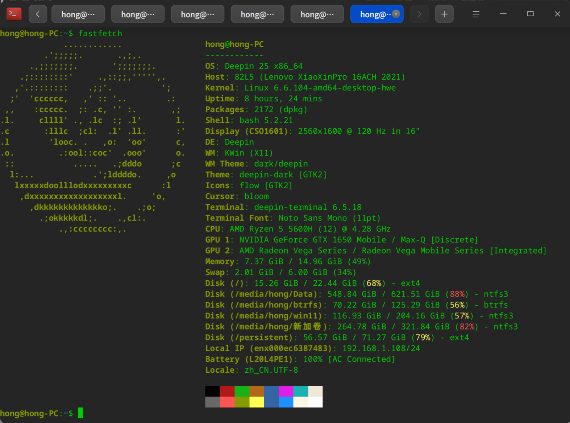This screenshot has width=570, height=423.
Task: Click the 'GPU 2: AMD Radeon Vega Series' line
Action: point(376,251)
